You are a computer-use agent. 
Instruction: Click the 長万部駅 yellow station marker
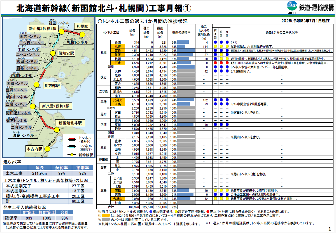36,85
